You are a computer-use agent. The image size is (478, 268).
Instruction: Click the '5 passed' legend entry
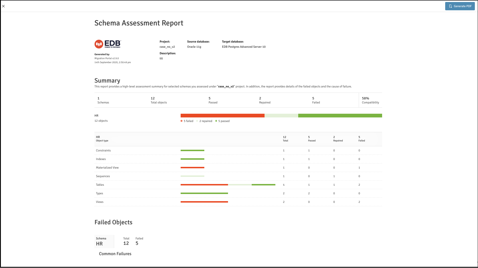coord(223,121)
